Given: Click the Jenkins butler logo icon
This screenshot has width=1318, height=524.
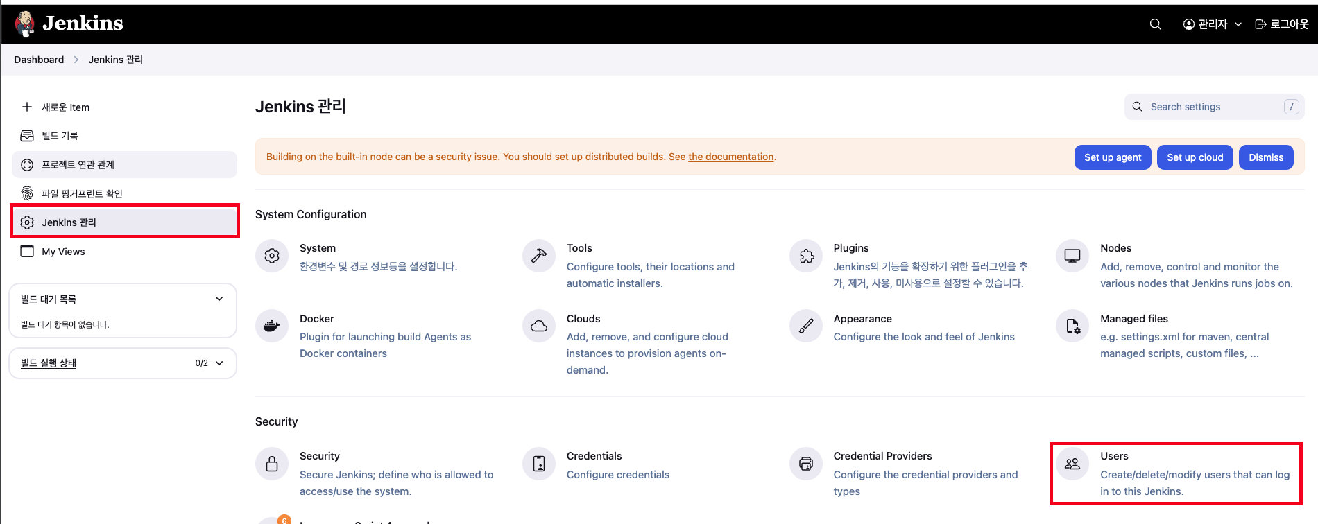Looking at the screenshot, I should [x=25, y=24].
